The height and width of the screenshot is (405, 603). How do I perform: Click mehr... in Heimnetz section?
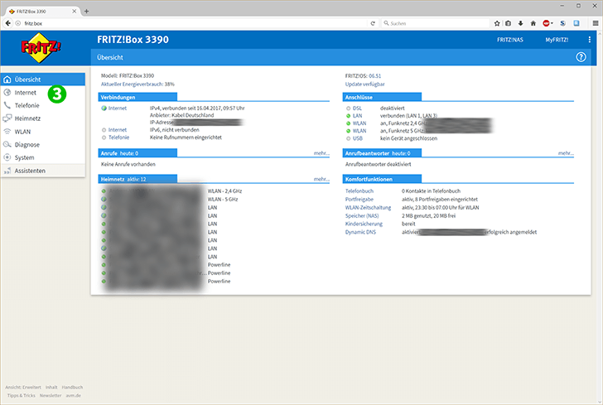coord(321,179)
